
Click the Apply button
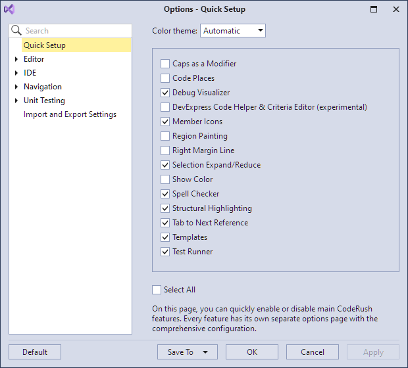373,352
